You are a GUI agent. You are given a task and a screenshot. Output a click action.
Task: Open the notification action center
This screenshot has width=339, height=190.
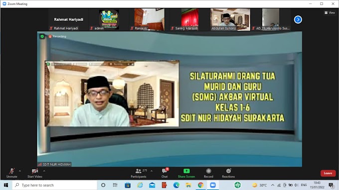(x=331, y=185)
